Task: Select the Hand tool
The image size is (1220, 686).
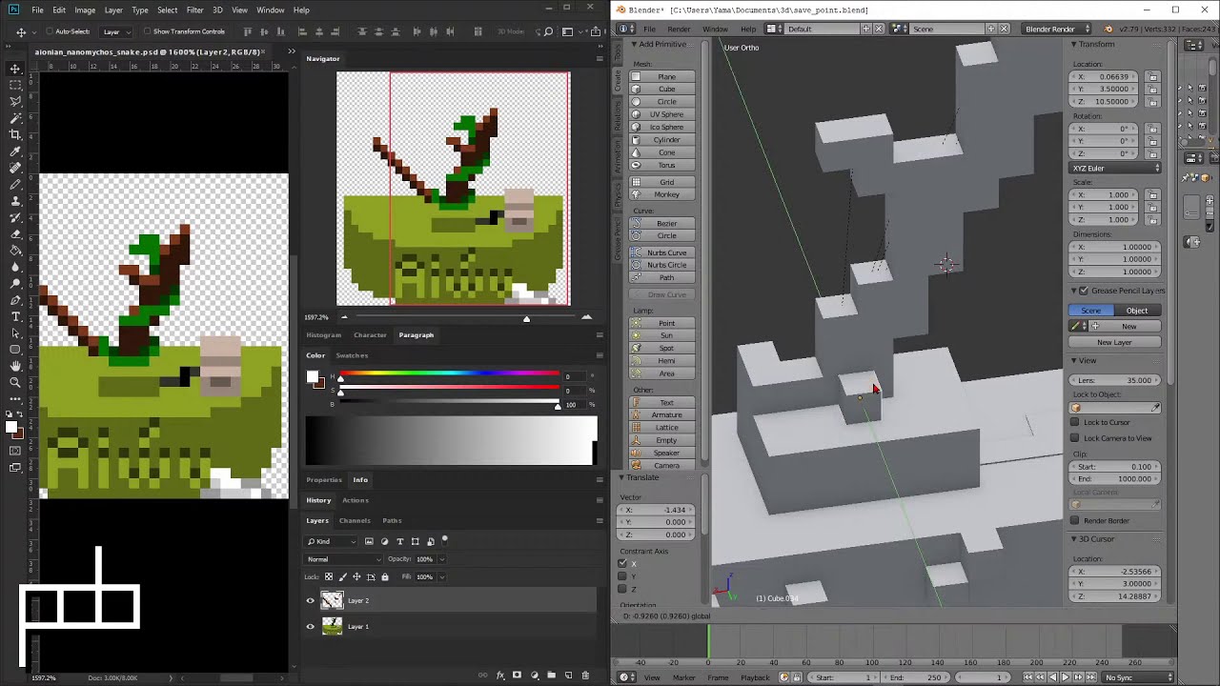Action: (15, 366)
